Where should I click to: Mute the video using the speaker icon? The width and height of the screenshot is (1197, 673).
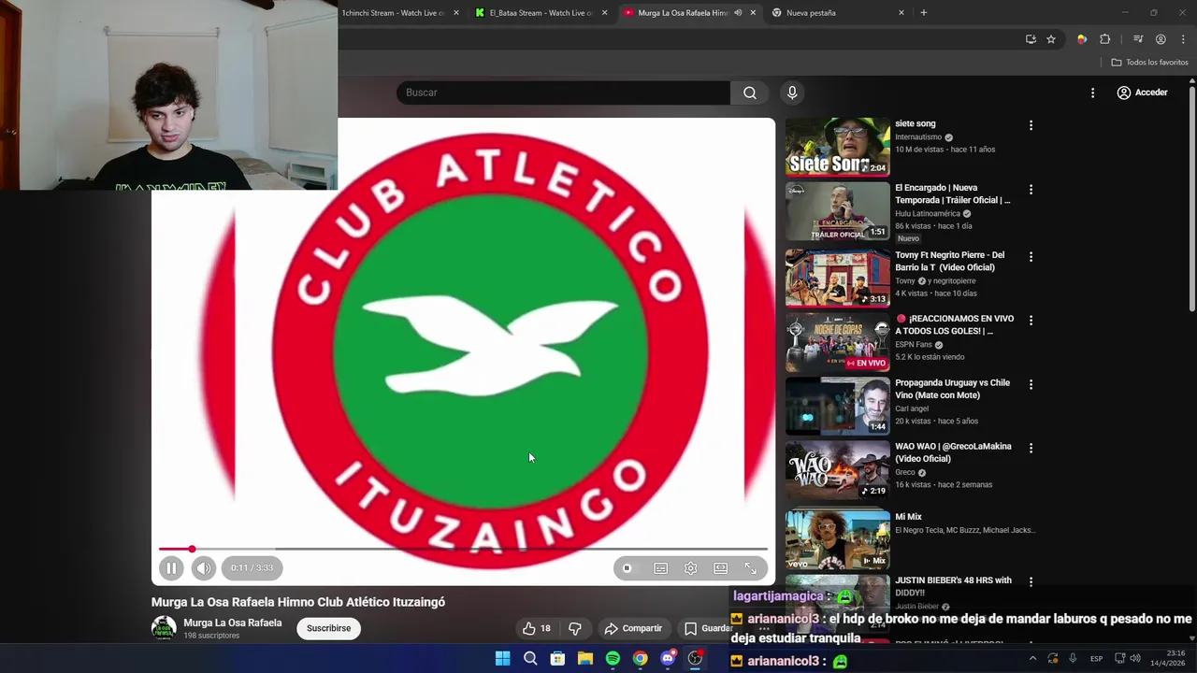pos(203,567)
